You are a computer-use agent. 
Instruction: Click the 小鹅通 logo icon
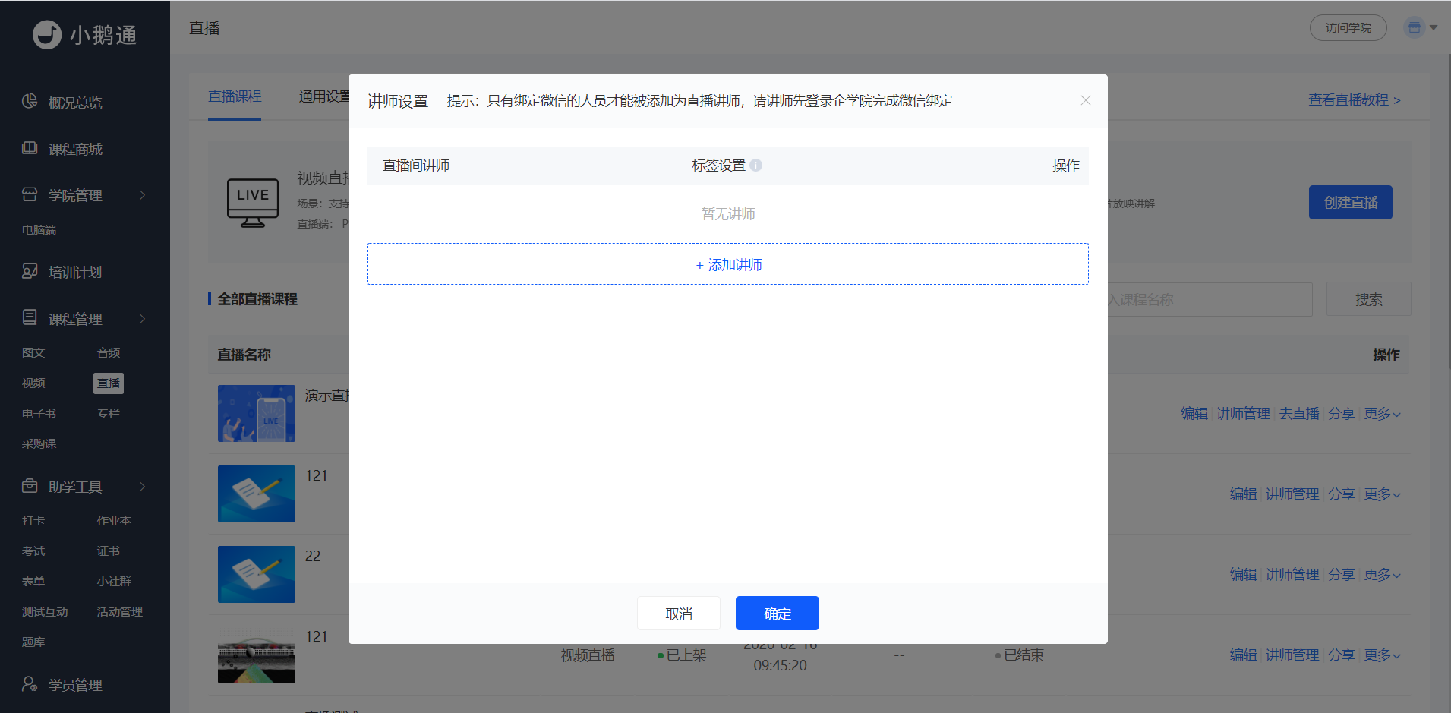47,34
